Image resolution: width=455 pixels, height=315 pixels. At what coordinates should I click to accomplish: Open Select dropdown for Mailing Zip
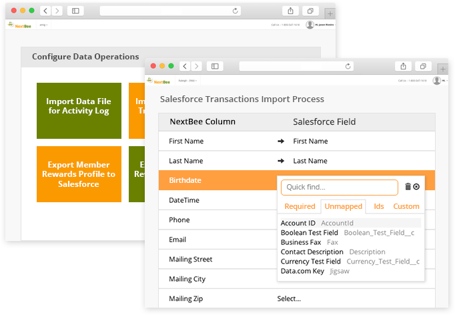(x=289, y=298)
